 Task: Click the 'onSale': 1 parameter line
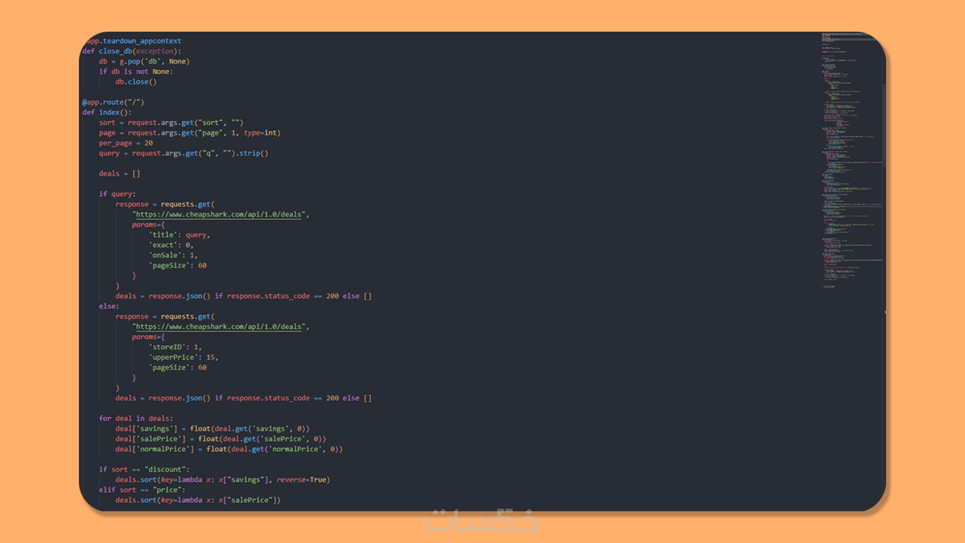click(173, 255)
